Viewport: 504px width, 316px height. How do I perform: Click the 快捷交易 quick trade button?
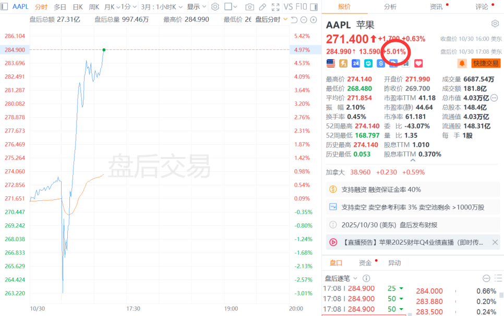point(485,63)
